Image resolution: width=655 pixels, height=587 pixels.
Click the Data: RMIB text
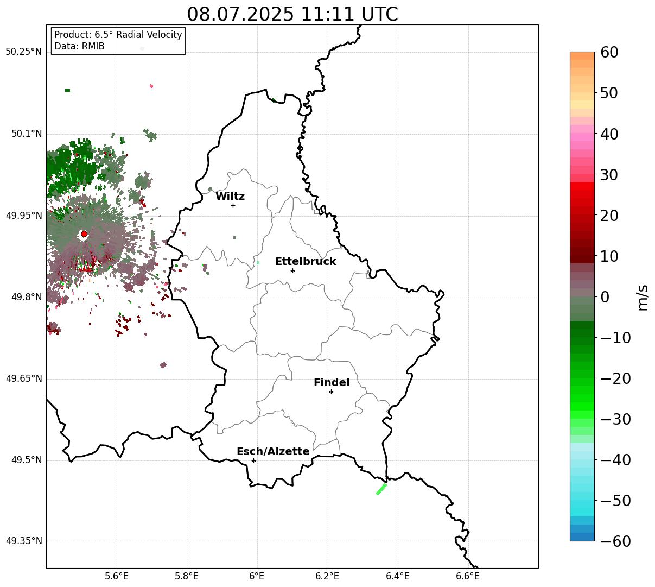click(79, 47)
